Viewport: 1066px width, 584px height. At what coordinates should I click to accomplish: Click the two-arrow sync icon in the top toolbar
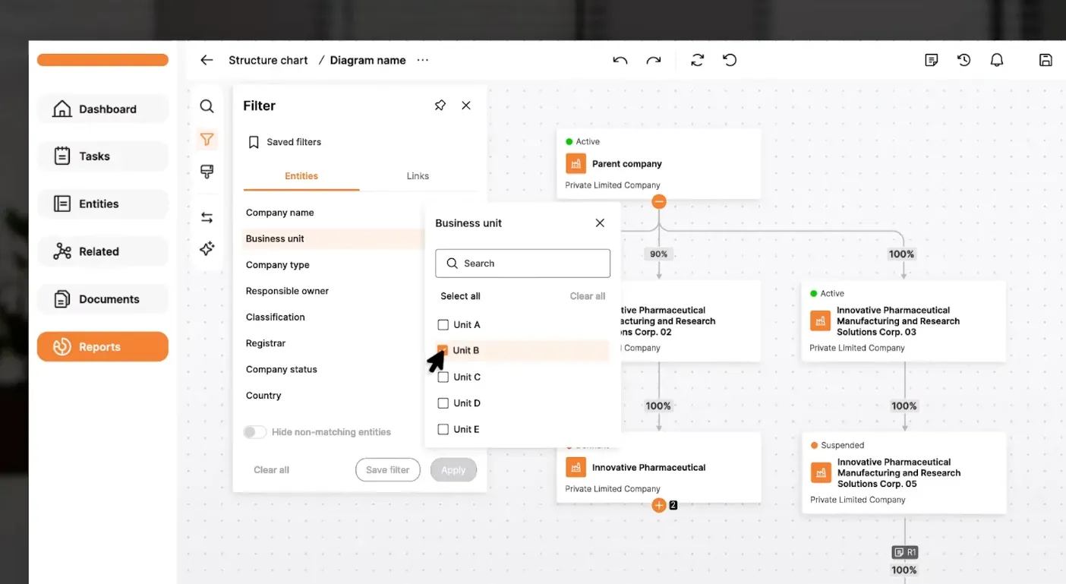(698, 60)
